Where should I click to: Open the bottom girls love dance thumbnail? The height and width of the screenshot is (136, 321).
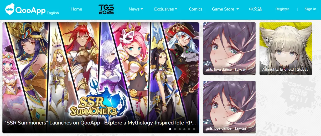(x=229, y=107)
